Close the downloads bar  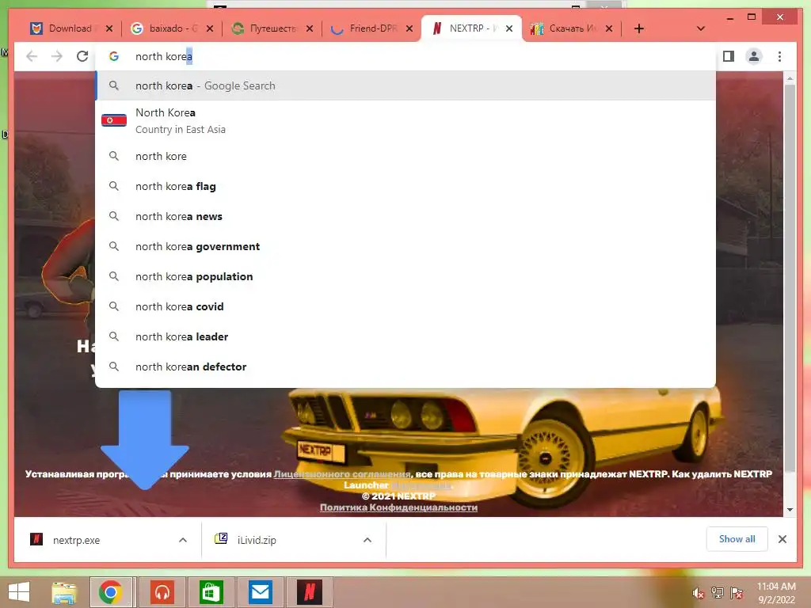click(782, 539)
